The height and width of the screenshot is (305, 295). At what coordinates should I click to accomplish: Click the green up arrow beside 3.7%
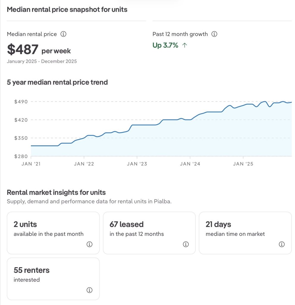click(184, 45)
